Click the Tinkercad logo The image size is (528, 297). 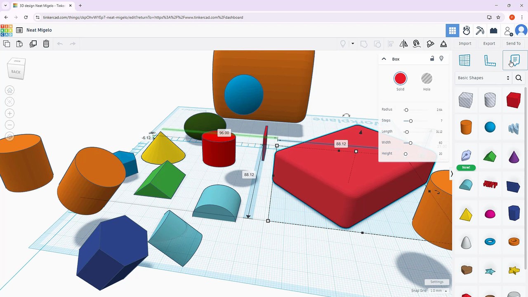pos(6,30)
